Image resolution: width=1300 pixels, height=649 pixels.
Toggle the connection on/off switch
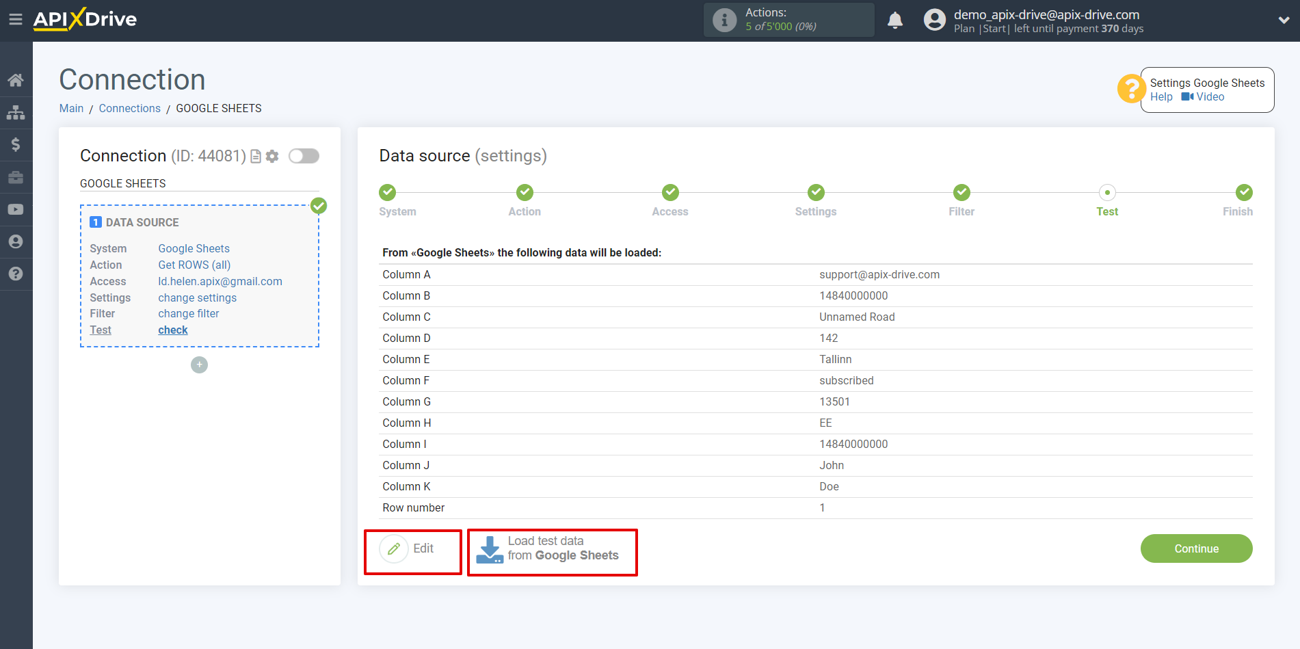[304, 156]
